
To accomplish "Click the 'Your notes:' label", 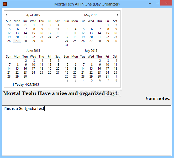I will point(158,99).
